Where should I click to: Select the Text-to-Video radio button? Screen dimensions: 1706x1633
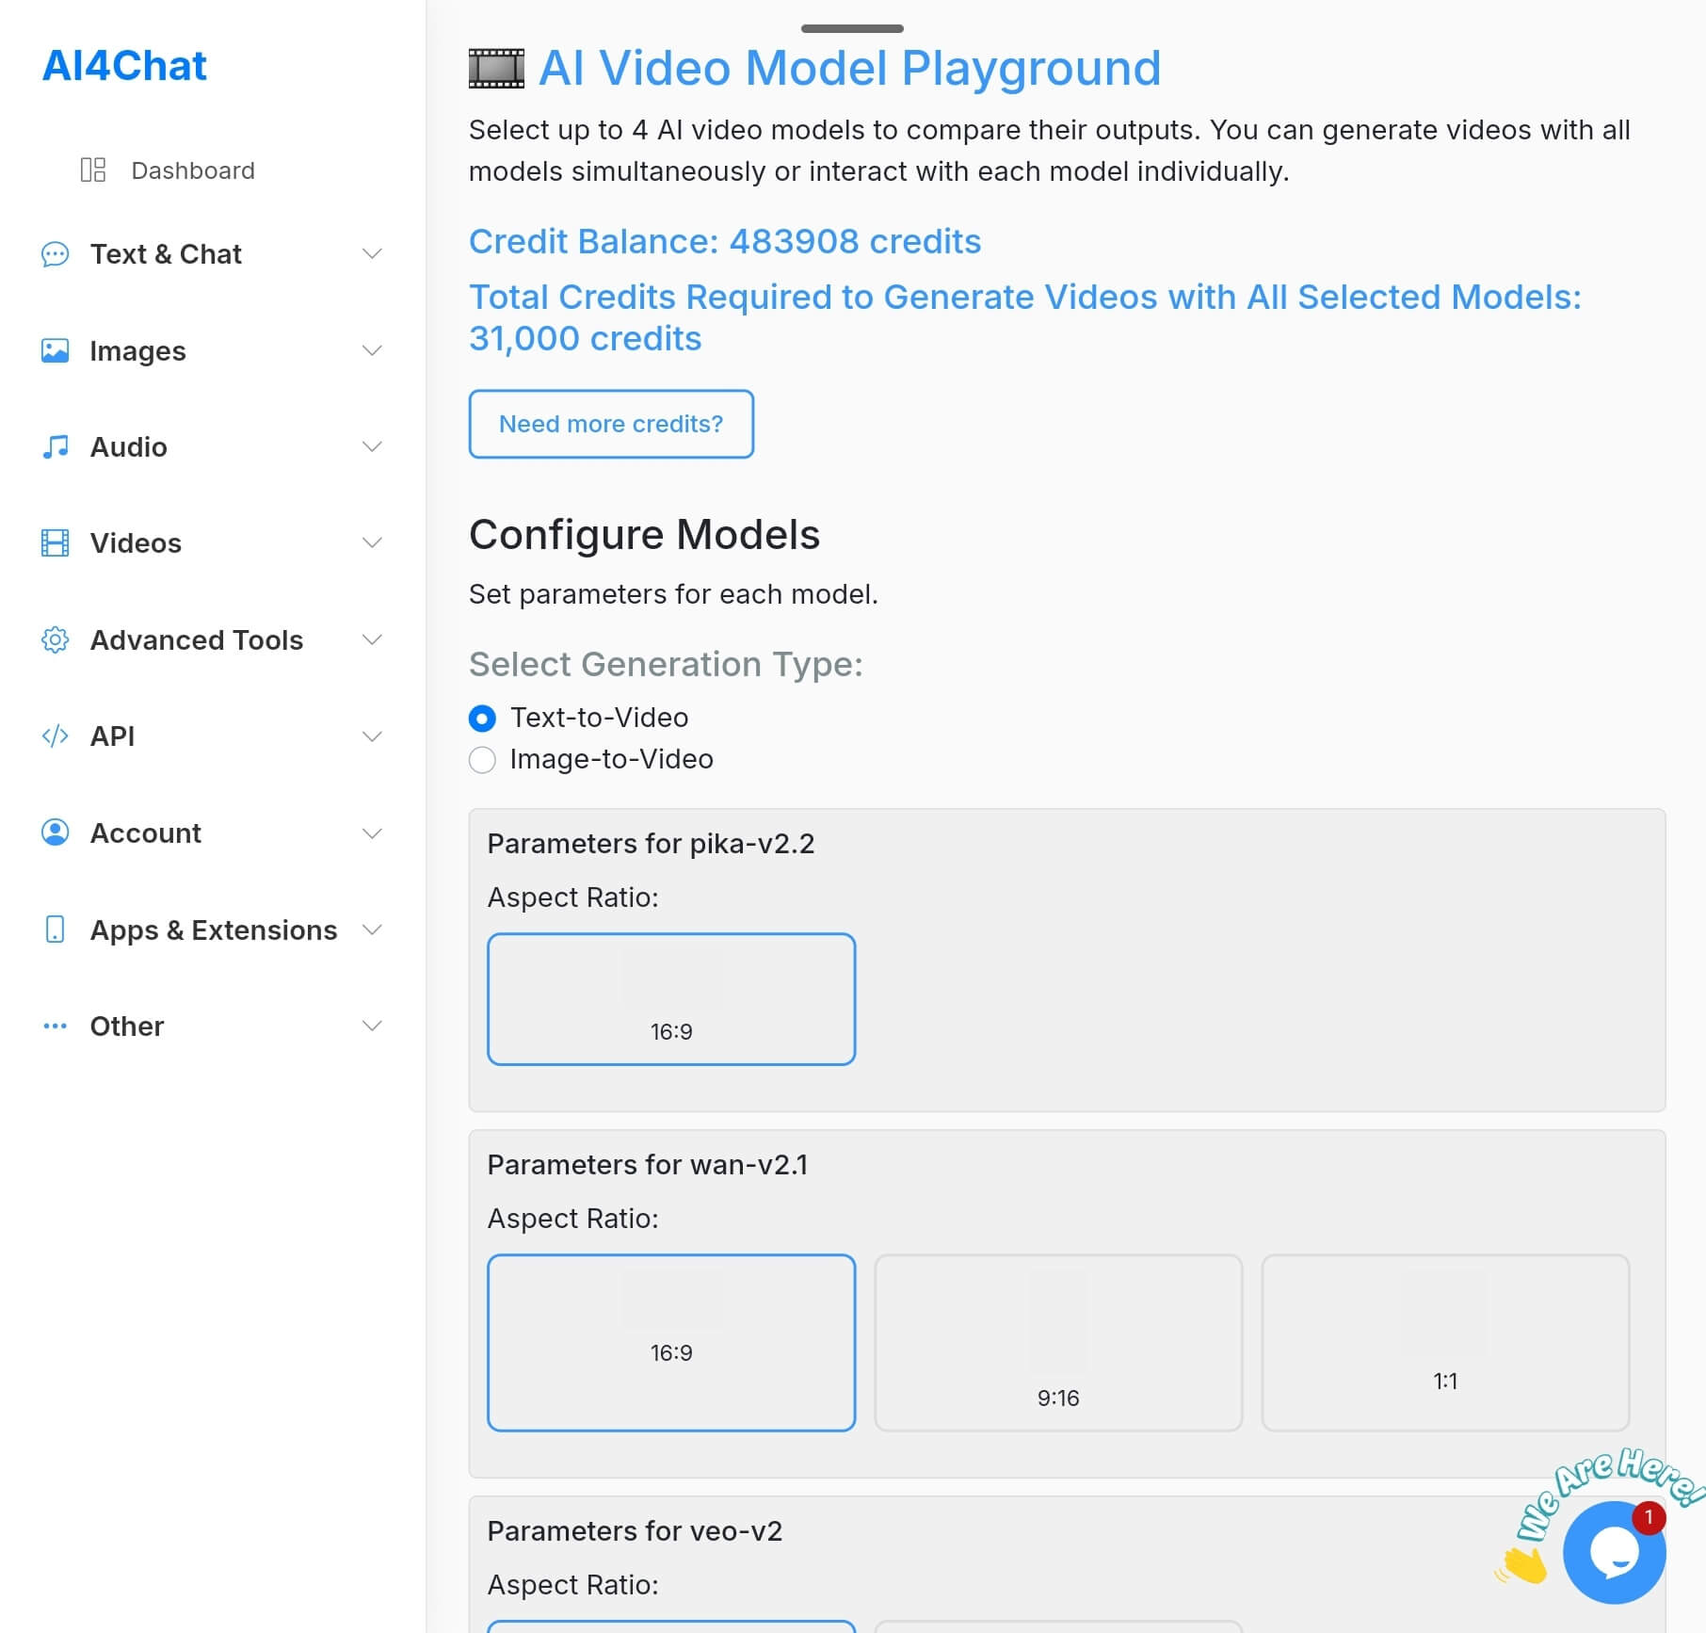pos(482,719)
